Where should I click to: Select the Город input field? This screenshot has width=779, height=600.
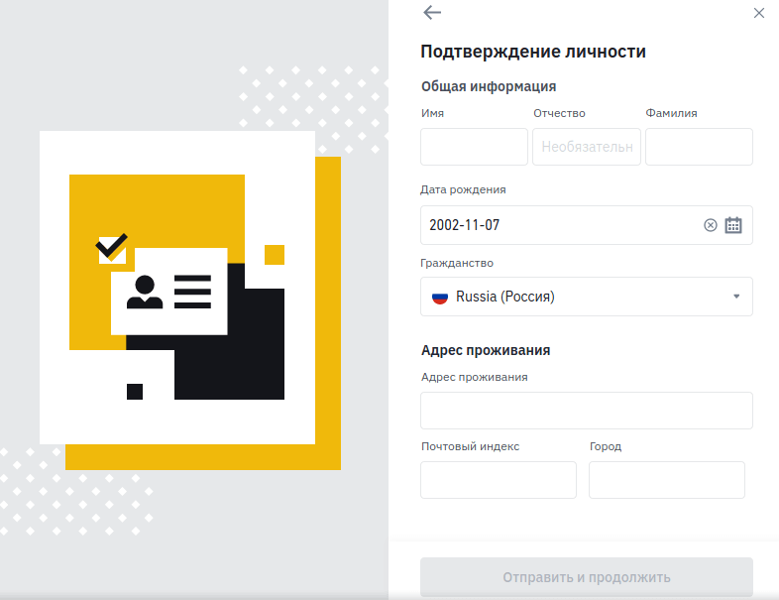667,480
